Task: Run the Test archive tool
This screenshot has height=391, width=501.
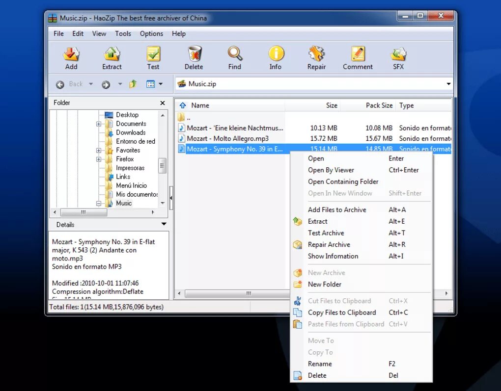Action: tap(153, 58)
